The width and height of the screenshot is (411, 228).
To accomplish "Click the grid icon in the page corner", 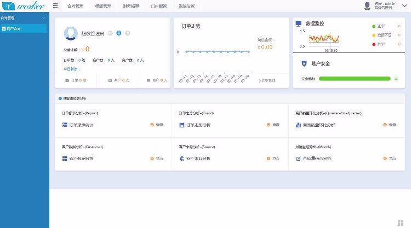I will pyautogui.click(x=401, y=223).
